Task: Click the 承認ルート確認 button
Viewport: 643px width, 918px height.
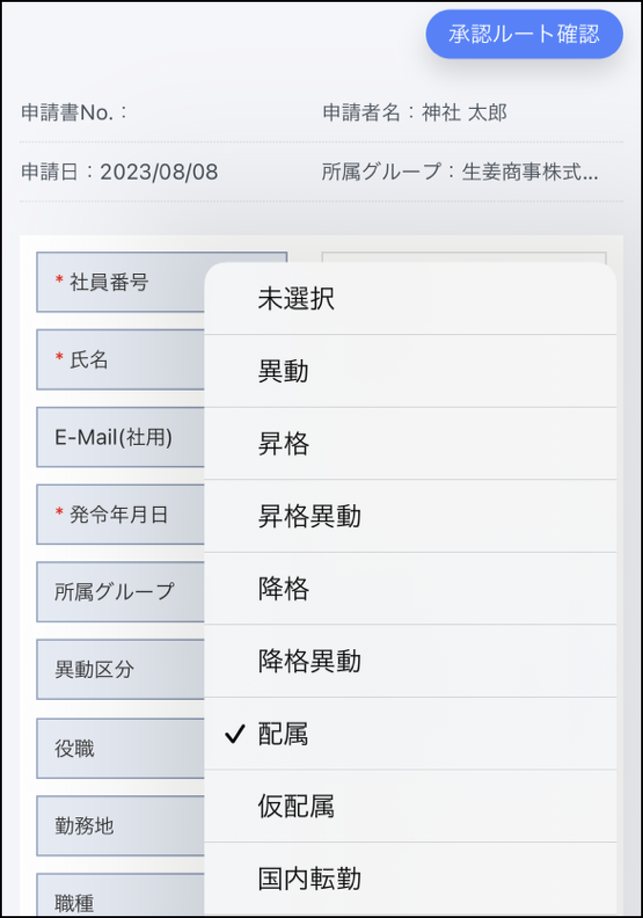Action: click(x=524, y=34)
